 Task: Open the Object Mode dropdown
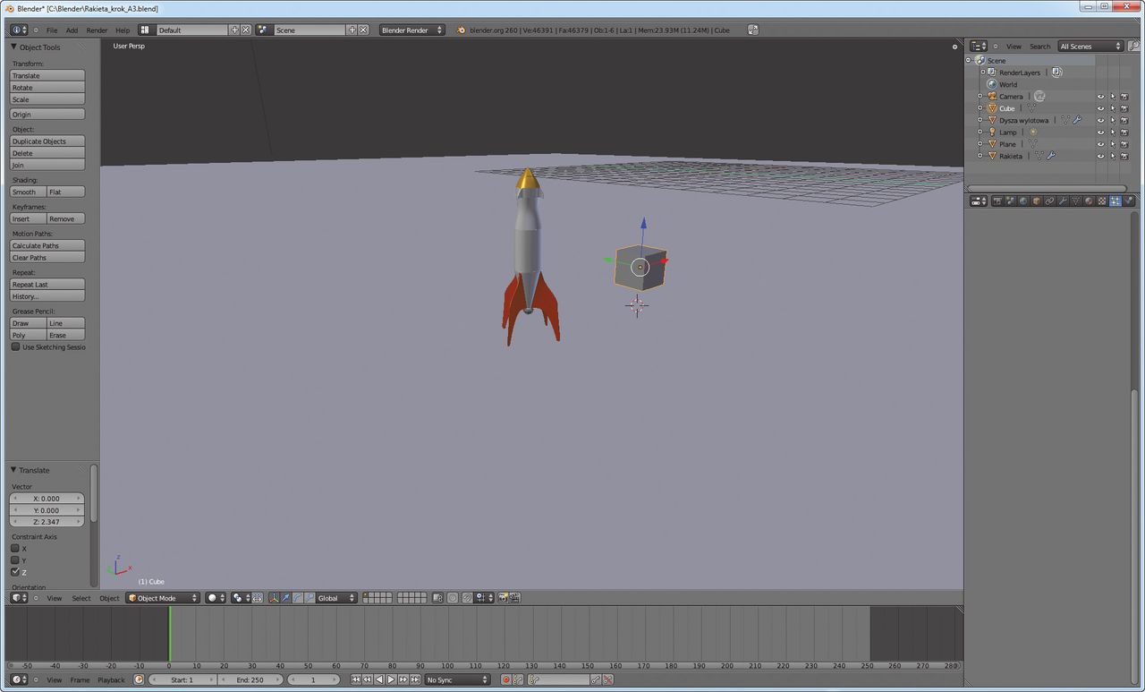tap(163, 597)
